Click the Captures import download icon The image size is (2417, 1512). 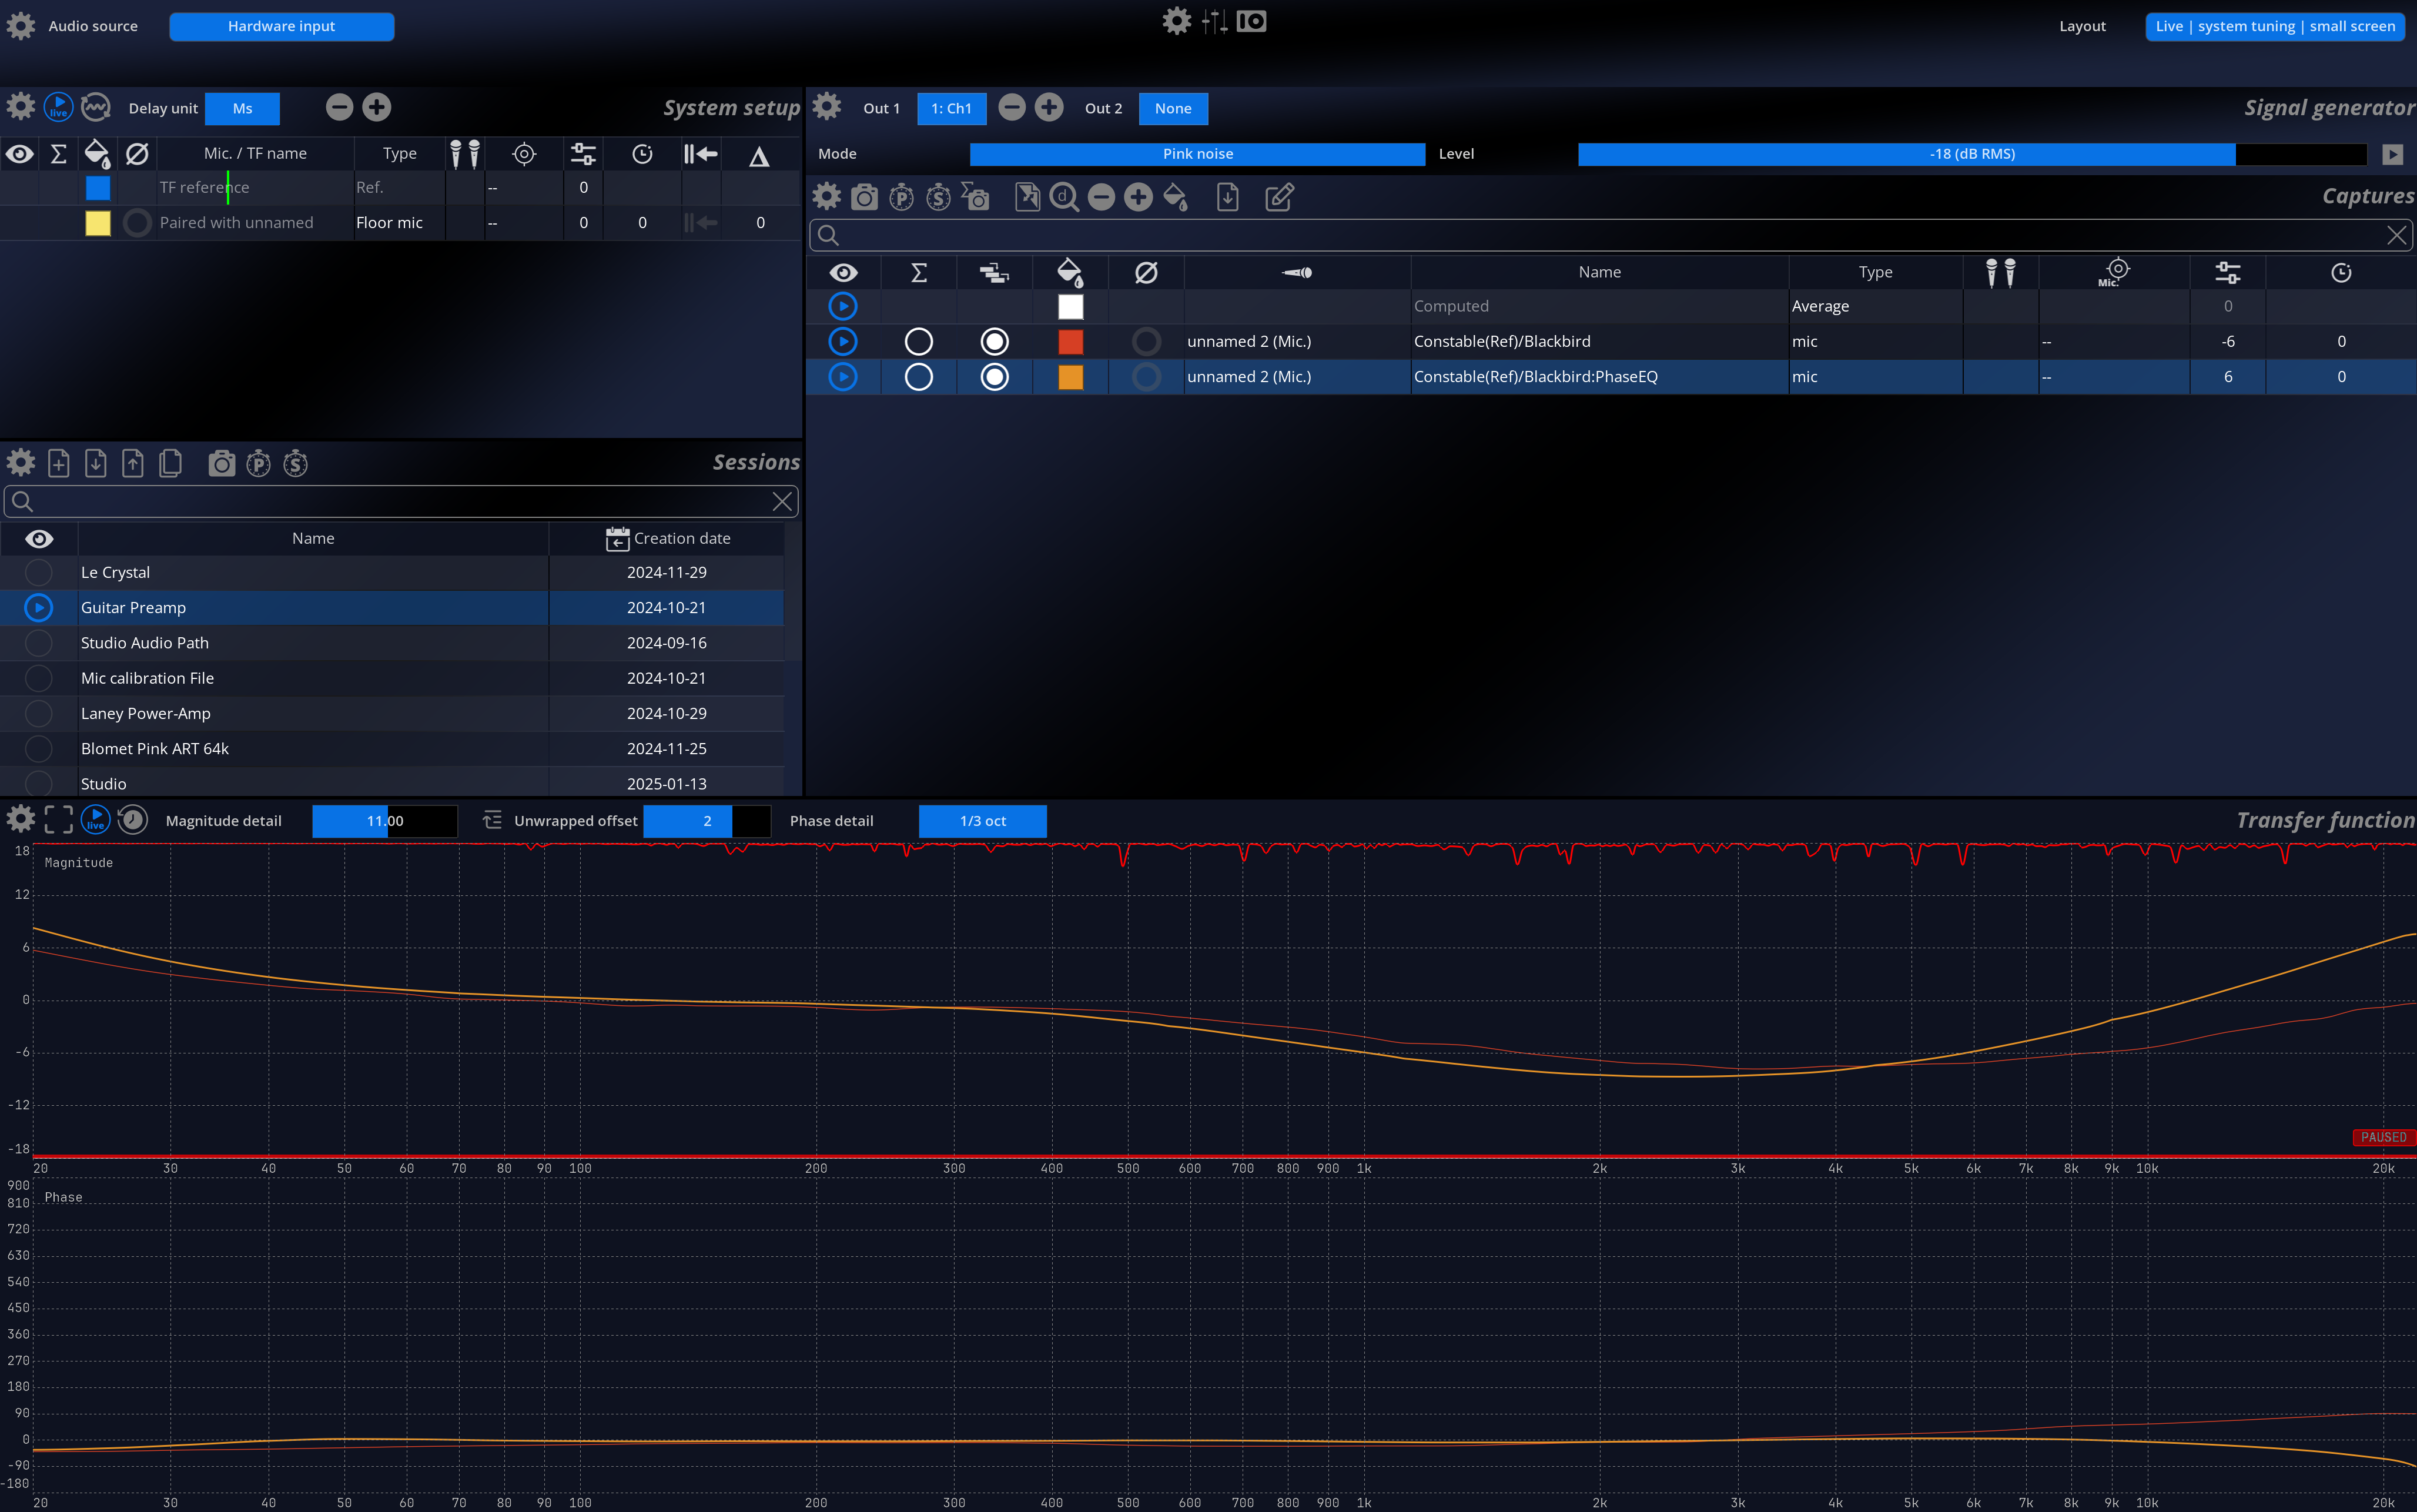pos(1227,197)
